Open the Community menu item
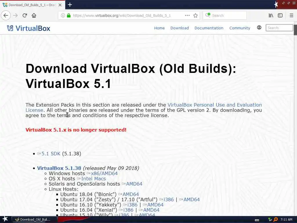This screenshot has width=297, height=223. (240, 28)
